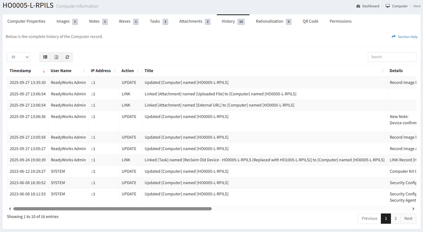Click the Section Help arrow icon
Viewport: 423px width, 232px height.
pos(394,37)
